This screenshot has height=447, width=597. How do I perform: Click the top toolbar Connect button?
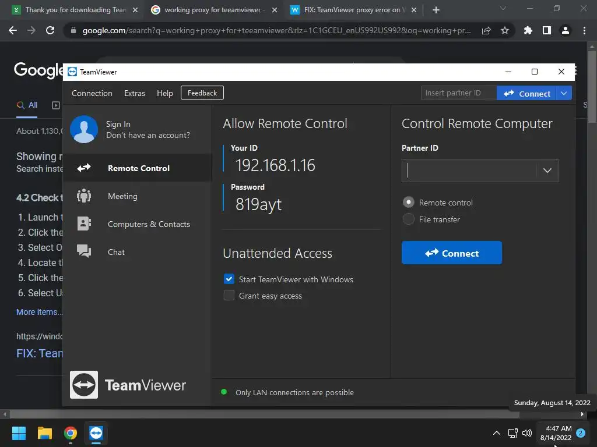(x=526, y=93)
